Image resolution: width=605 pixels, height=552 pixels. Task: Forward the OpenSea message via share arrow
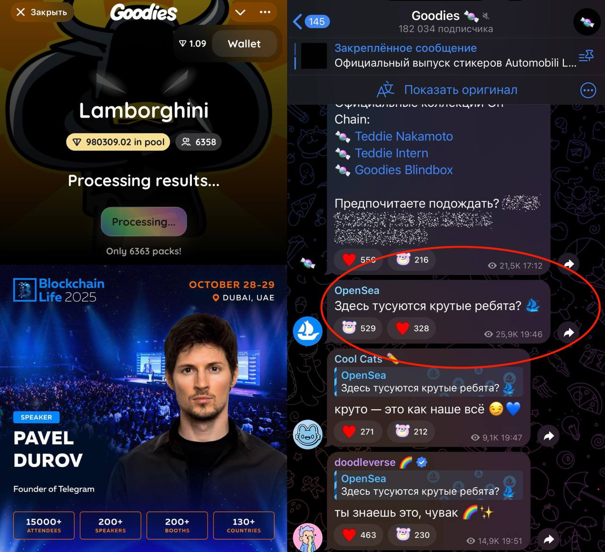pos(569,333)
